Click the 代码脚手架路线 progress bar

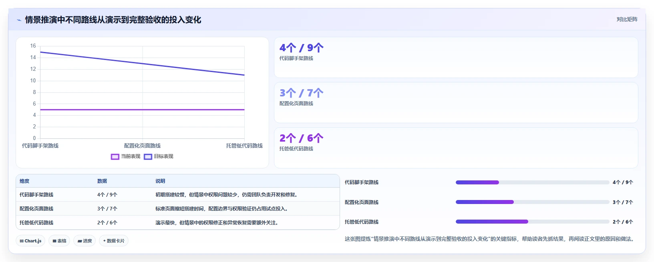pos(532,182)
